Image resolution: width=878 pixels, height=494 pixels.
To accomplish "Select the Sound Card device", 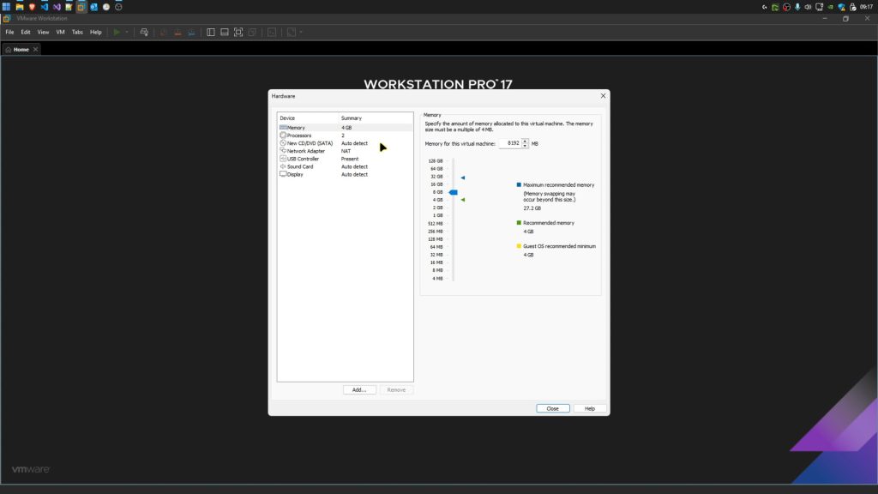I will (299, 166).
